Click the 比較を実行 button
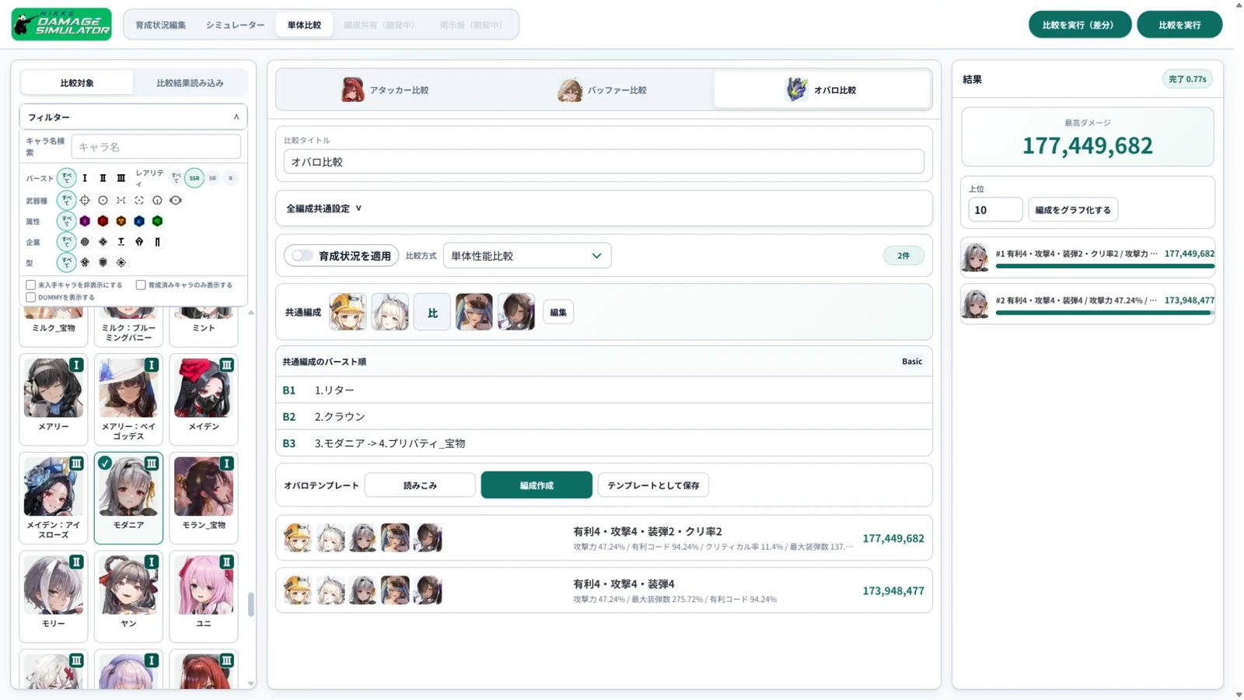The width and height of the screenshot is (1244, 700). (1179, 25)
